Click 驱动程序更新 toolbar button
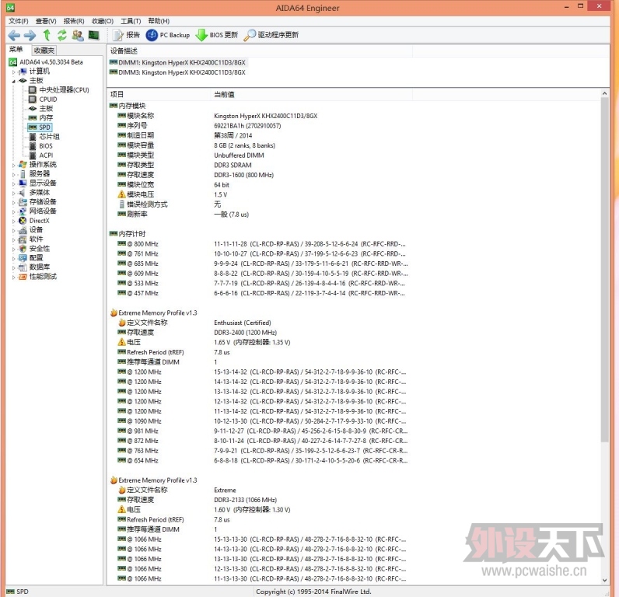 [x=271, y=35]
